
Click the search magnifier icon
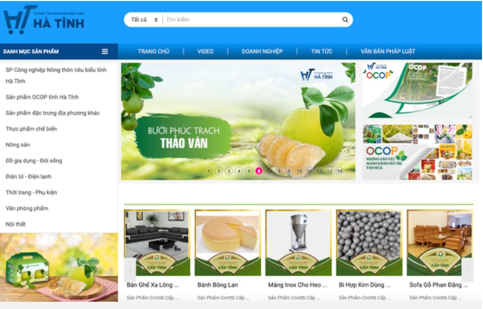pyautogui.click(x=345, y=20)
